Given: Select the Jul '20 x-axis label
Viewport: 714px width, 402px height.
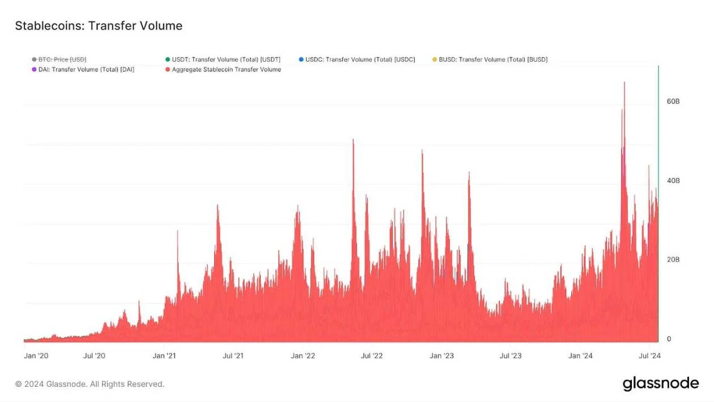Looking at the screenshot, I should [95, 356].
